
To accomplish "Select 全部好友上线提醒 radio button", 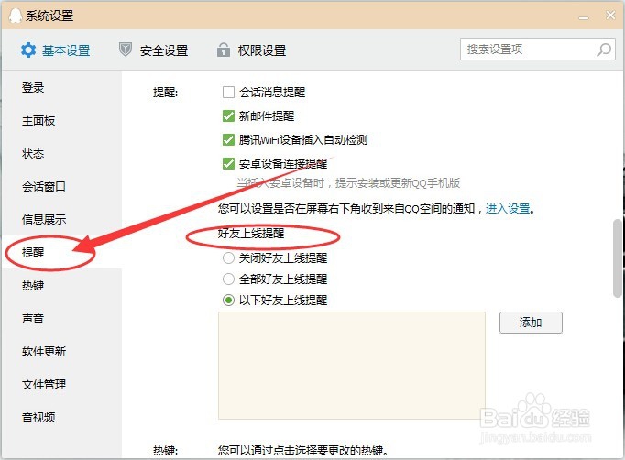I will coord(228,279).
